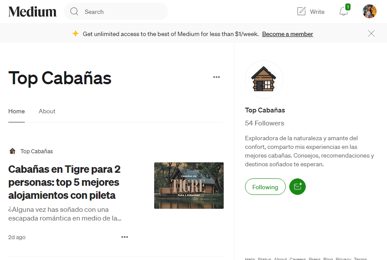Open the user profile avatar menu
387x260 pixels.
click(370, 11)
